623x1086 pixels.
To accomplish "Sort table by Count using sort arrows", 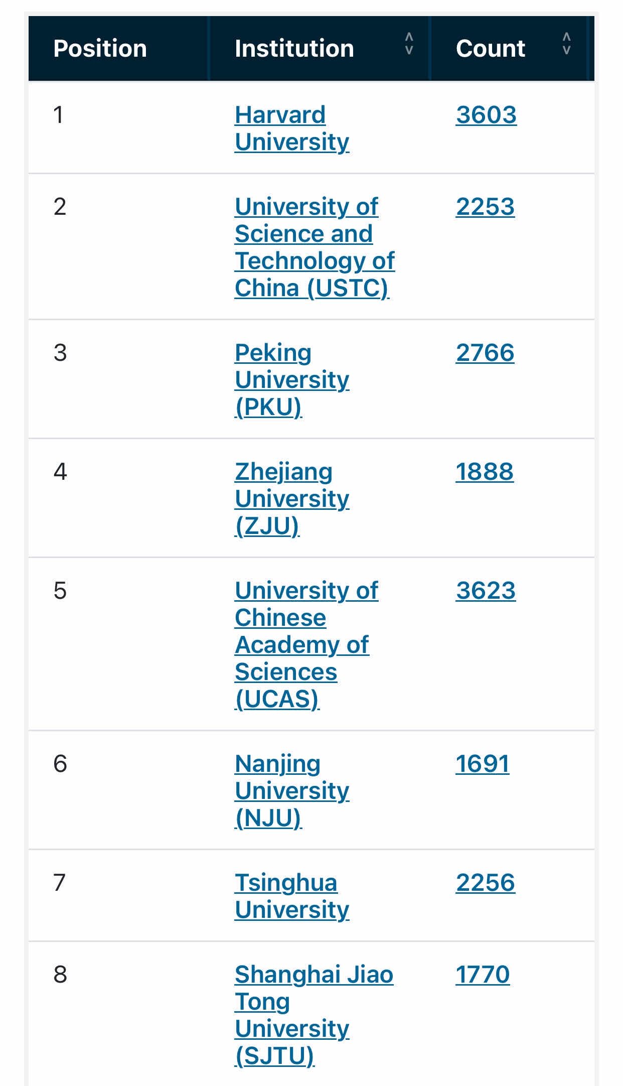I will tap(566, 44).
